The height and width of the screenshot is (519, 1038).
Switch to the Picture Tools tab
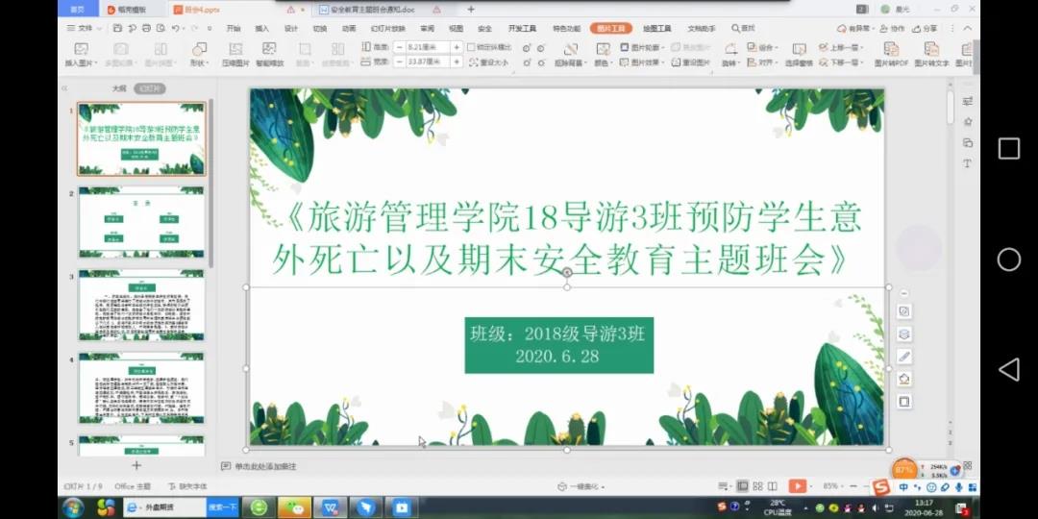pos(611,29)
